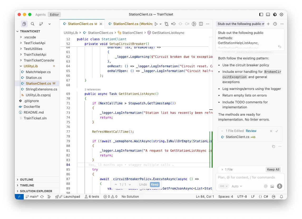
Task: Attach an image using the picture icon
Action: (272, 186)
